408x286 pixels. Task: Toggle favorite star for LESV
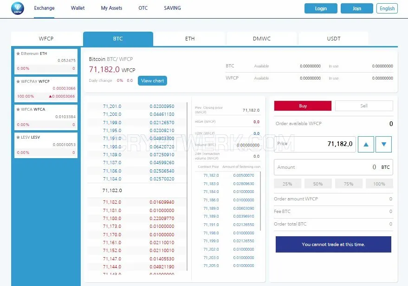click(18, 137)
